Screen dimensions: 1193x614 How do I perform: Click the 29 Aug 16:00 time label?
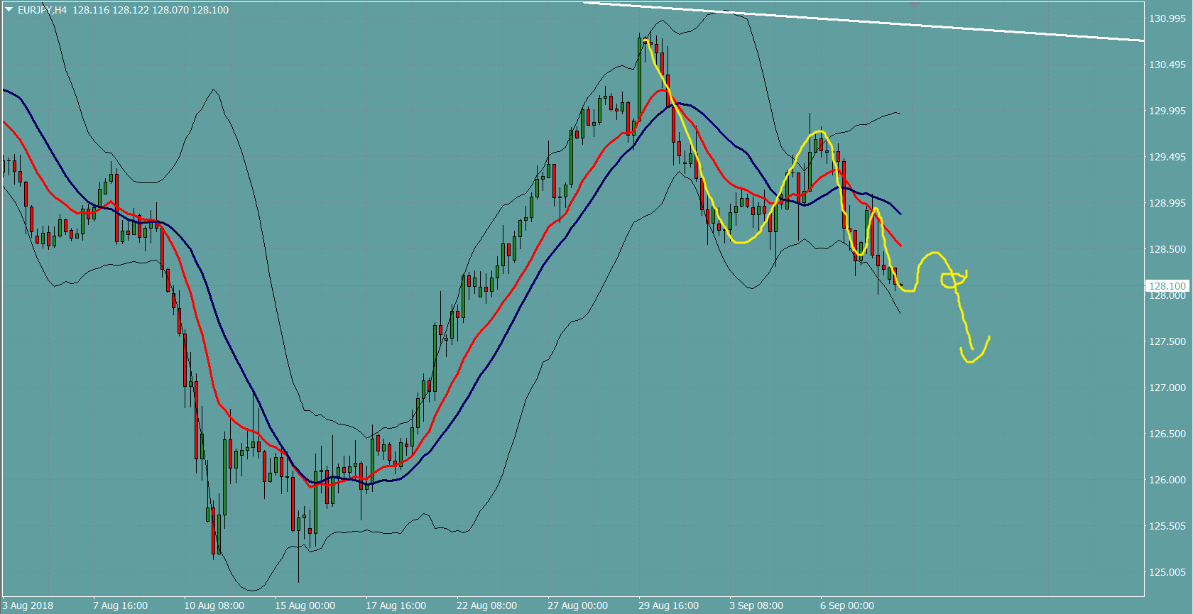668,605
